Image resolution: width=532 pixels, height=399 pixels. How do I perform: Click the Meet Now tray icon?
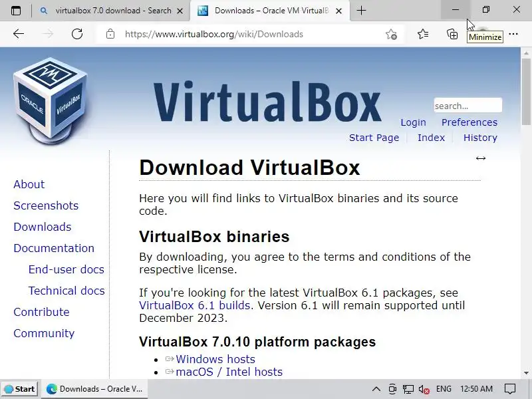[x=392, y=389]
